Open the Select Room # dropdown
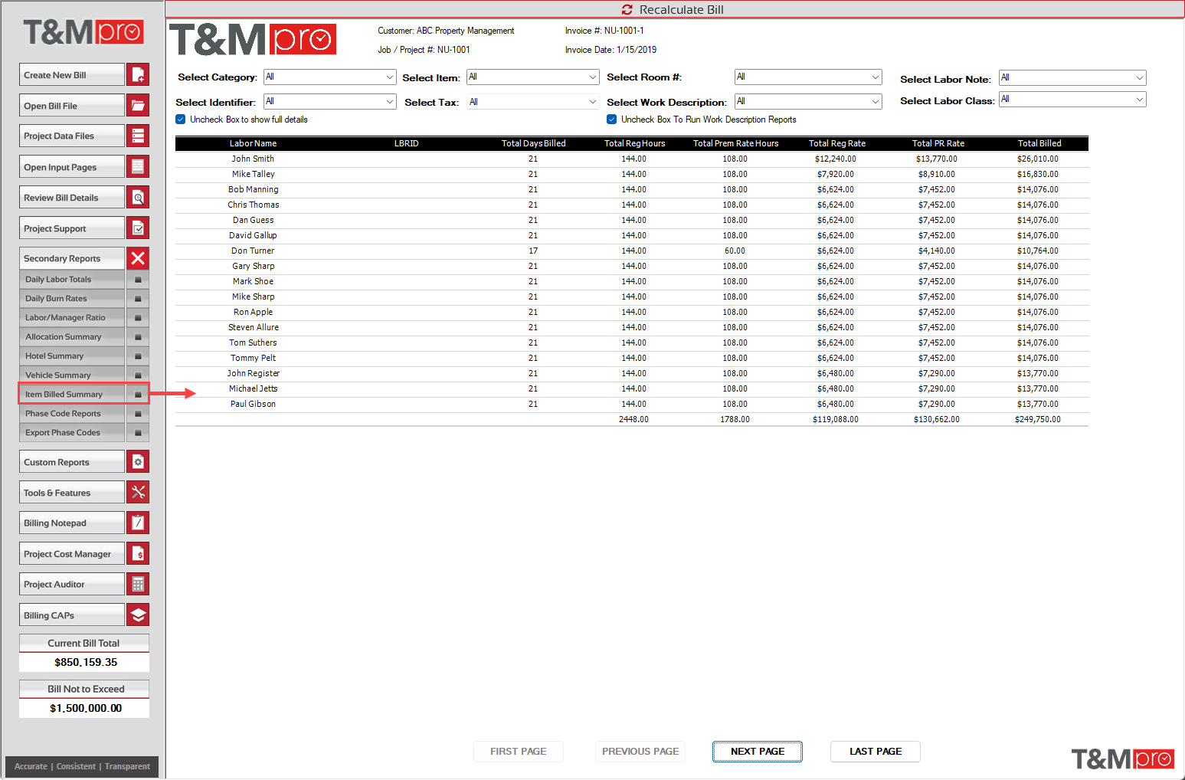Screen dimensions: 1185x780 [808, 77]
